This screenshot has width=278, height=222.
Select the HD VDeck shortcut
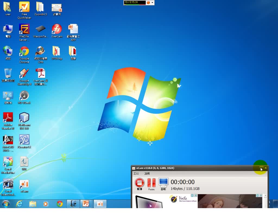[24, 97]
